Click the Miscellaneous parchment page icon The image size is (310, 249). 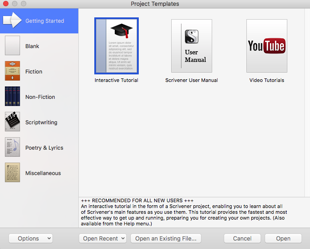point(12,172)
